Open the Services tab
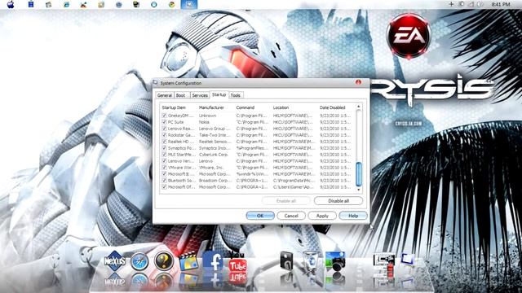The image size is (522, 293). 200,95
